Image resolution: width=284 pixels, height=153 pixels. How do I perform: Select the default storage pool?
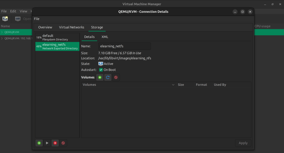pos(57,37)
